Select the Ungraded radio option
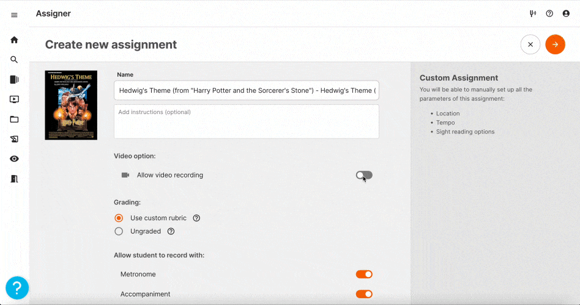 pos(119,231)
